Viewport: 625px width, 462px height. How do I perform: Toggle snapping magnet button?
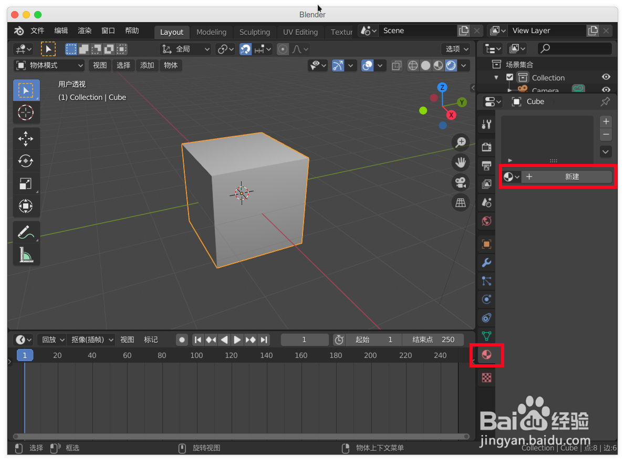[246, 49]
